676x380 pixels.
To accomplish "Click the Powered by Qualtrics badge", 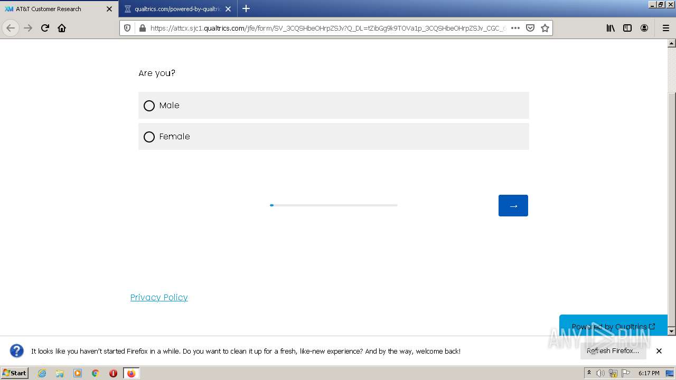I will click(613, 326).
